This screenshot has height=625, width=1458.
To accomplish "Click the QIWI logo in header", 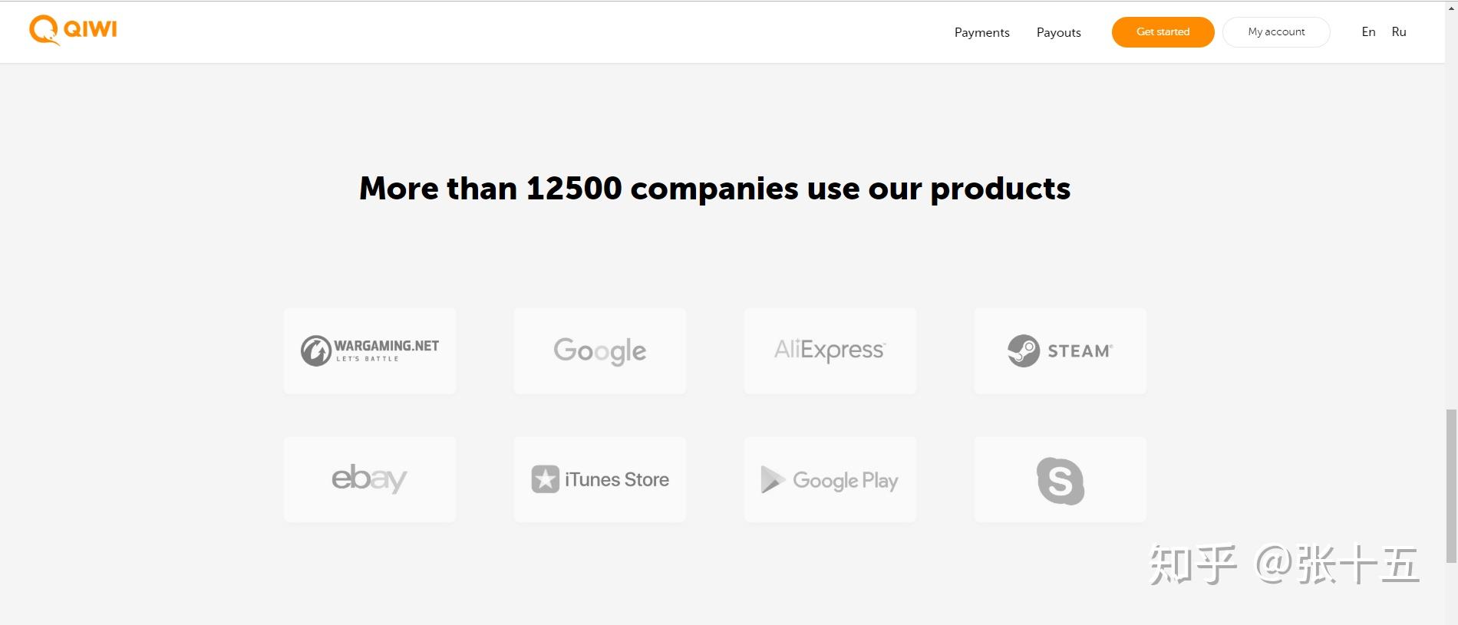I will (x=74, y=31).
